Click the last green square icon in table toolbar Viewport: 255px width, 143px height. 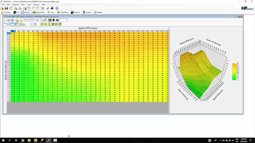tap(60, 24)
